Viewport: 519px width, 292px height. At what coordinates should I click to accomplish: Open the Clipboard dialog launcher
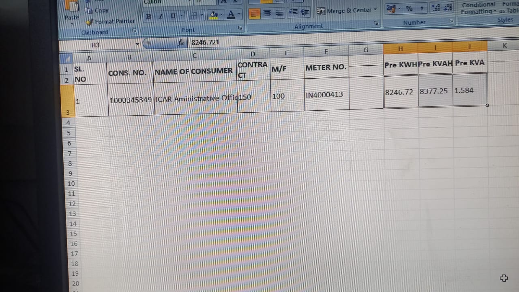134,31
